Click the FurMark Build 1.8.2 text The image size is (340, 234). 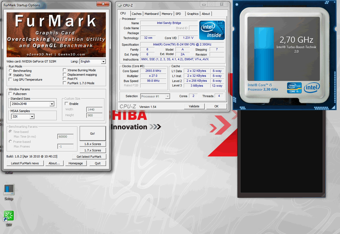32,156
